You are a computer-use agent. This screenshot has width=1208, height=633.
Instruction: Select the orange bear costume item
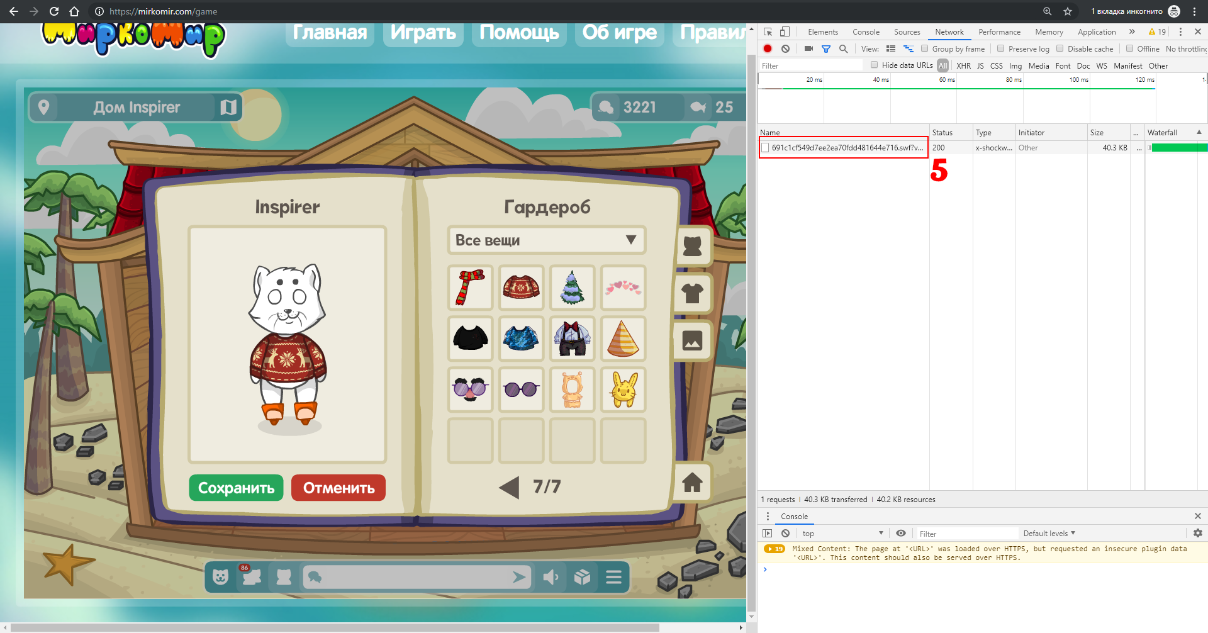(x=572, y=389)
